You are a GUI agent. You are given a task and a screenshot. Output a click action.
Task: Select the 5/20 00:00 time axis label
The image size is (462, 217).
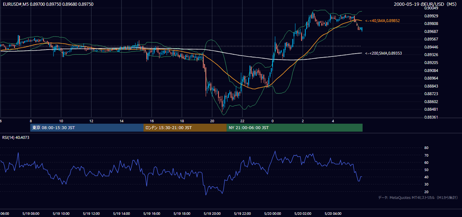pyautogui.click(x=273, y=214)
